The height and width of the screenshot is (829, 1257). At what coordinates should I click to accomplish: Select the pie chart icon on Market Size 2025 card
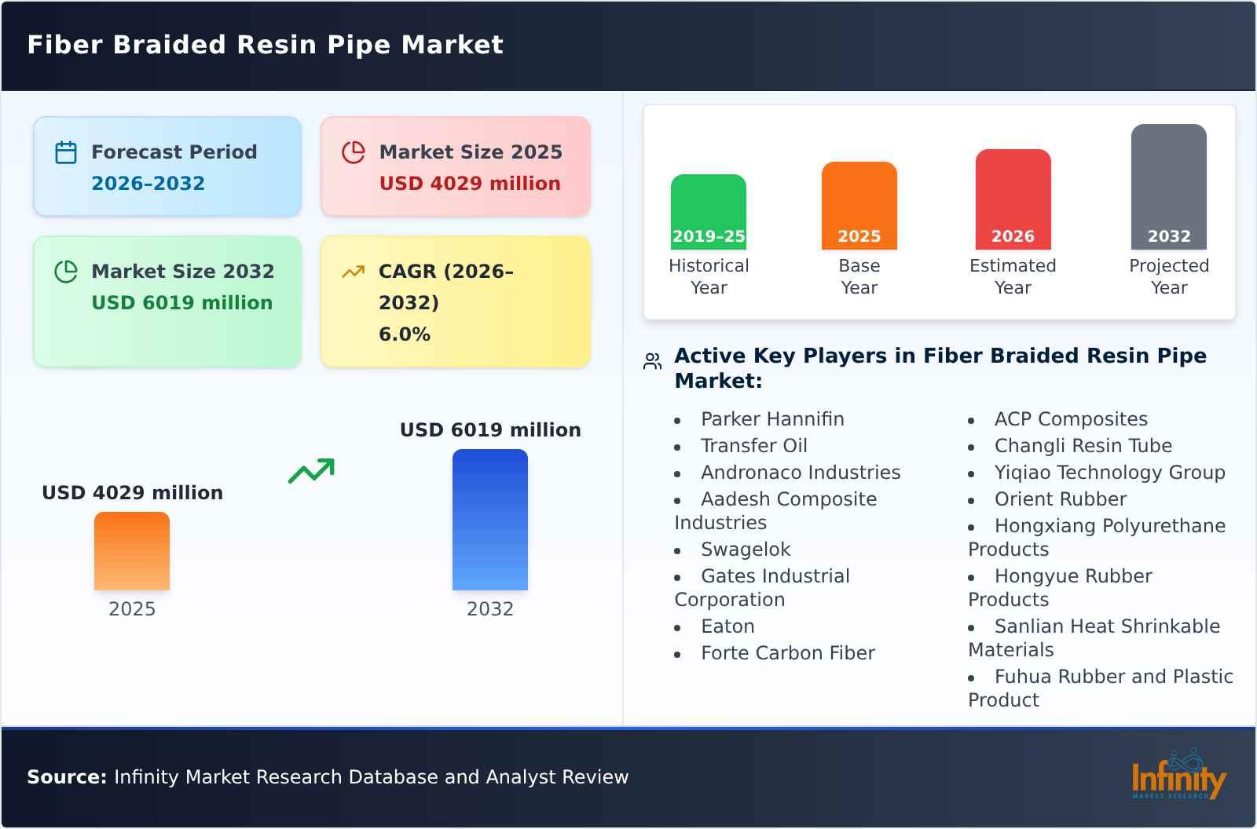click(353, 151)
